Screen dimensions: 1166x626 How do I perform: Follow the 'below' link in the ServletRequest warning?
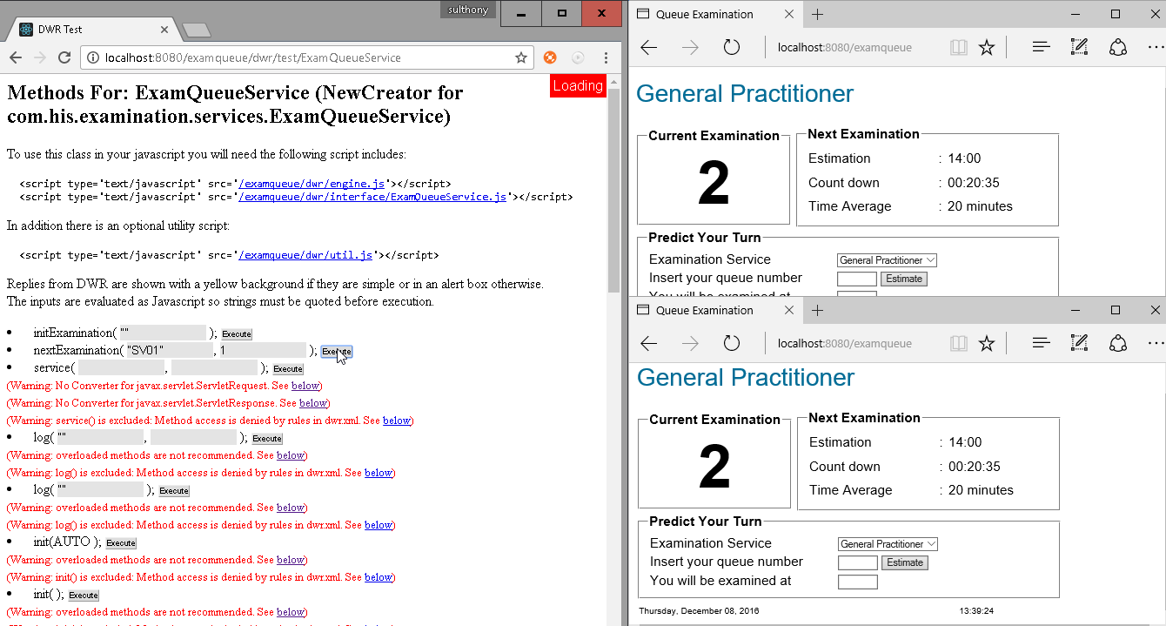point(305,386)
